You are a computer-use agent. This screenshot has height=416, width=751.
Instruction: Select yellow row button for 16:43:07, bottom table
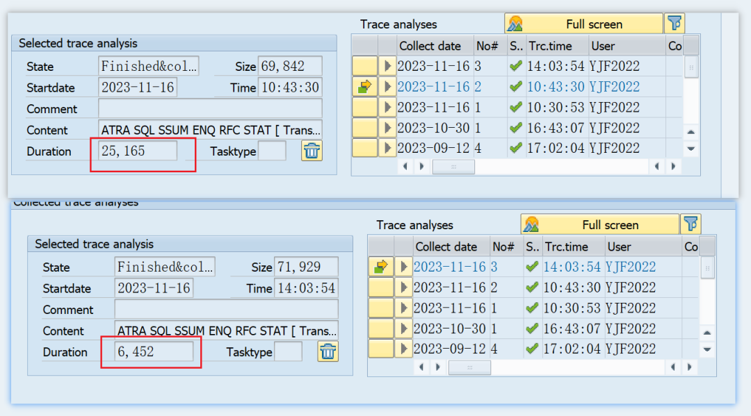coord(381,328)
